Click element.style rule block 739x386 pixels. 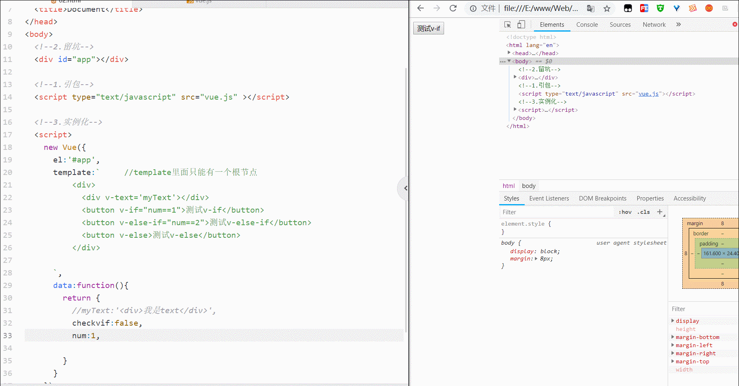[x=583, y=228]
